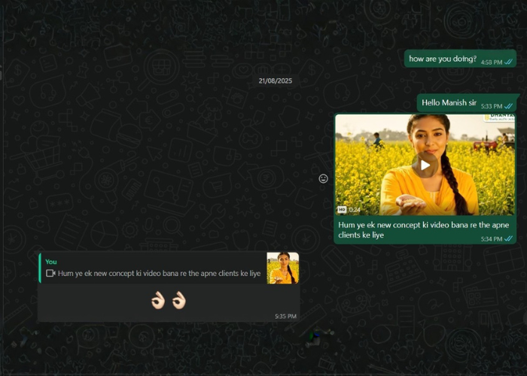Click the HD badge on the video

click(x=342, y=210)
